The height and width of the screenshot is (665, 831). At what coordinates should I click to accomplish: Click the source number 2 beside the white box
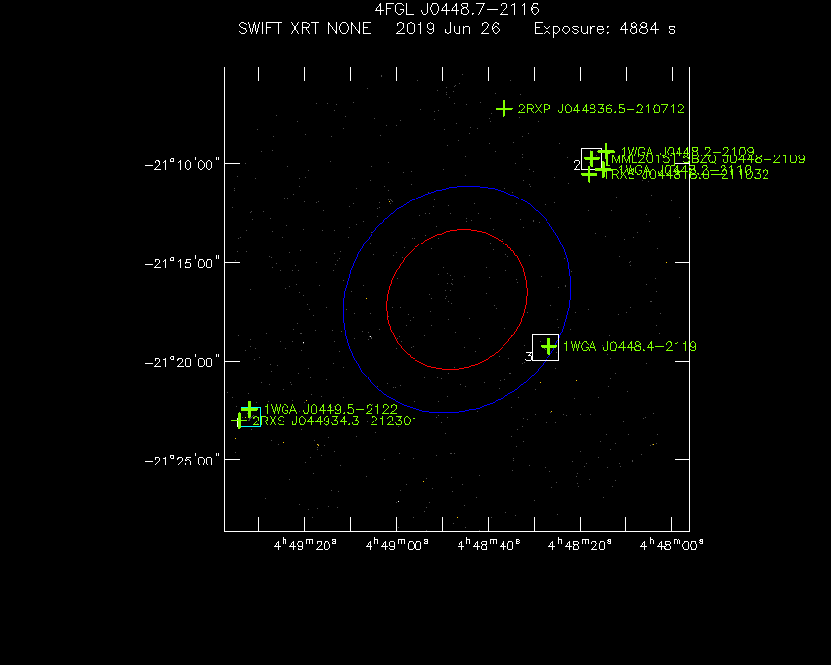coord(577,165)
